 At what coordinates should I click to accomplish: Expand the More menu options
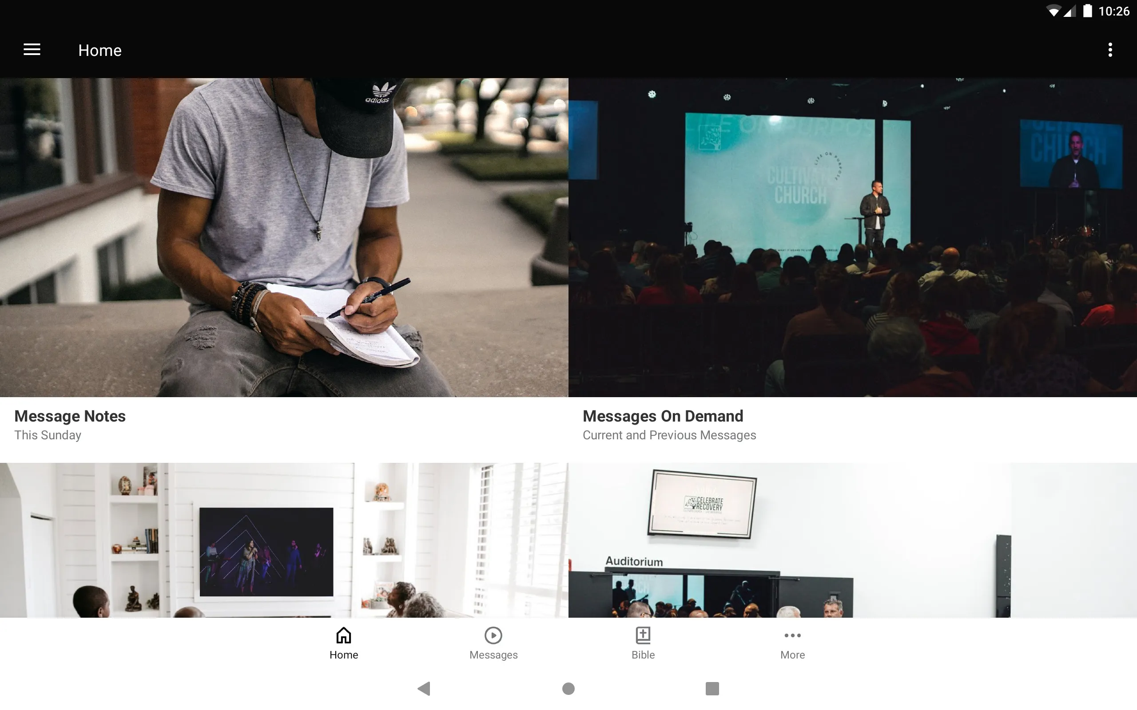click(792, 643)
